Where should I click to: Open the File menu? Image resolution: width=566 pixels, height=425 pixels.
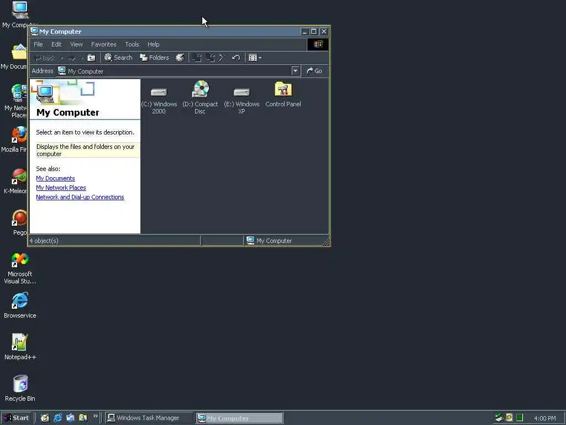[x=38, y=44]
